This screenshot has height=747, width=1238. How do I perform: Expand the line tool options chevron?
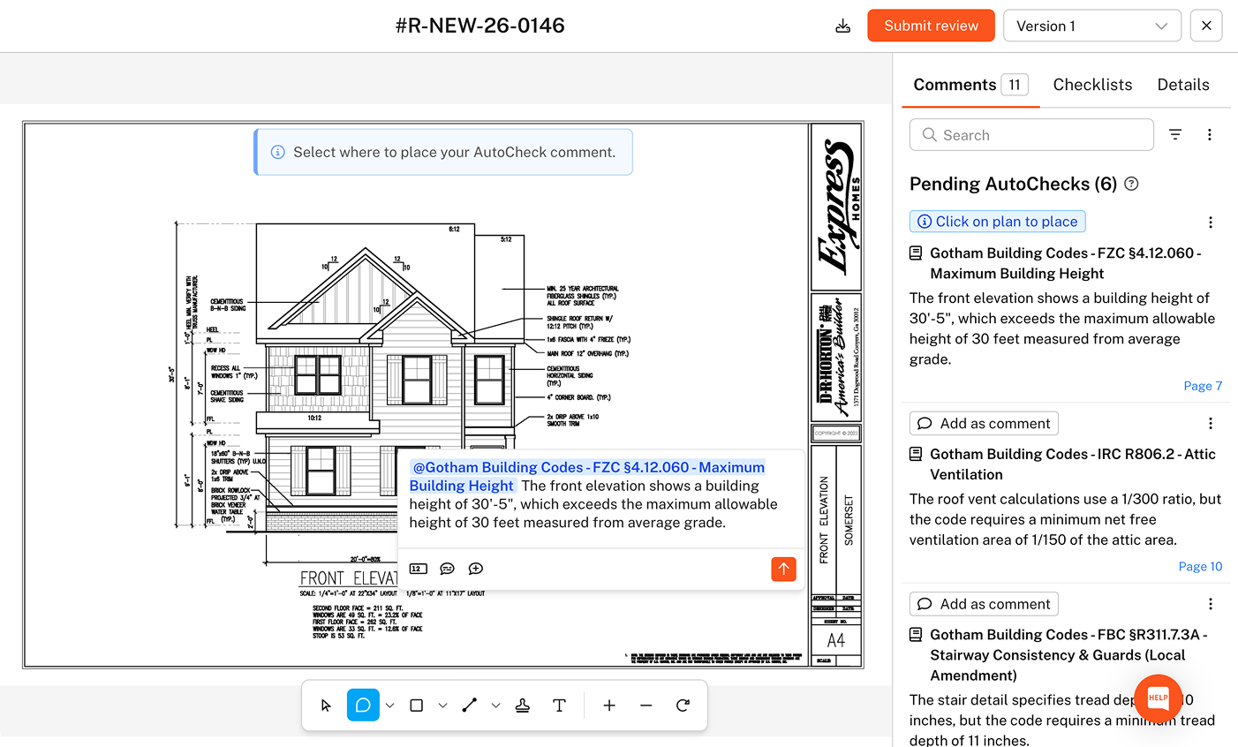(495, 705)
